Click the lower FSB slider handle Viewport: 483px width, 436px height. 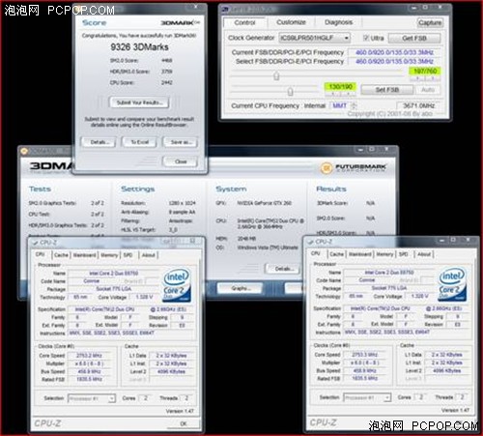pyautogui.click(x=290, y=92)
